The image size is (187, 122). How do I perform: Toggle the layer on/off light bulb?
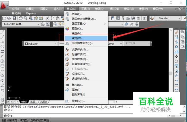(60, 24)
